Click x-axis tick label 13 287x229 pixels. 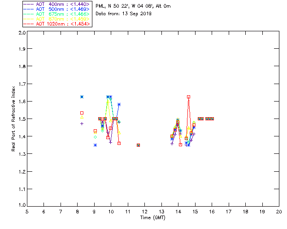click(x=161, y=212)
